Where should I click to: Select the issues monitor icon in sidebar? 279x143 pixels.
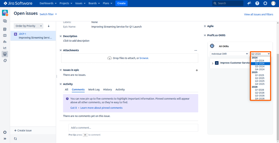[x=5, y=54]
